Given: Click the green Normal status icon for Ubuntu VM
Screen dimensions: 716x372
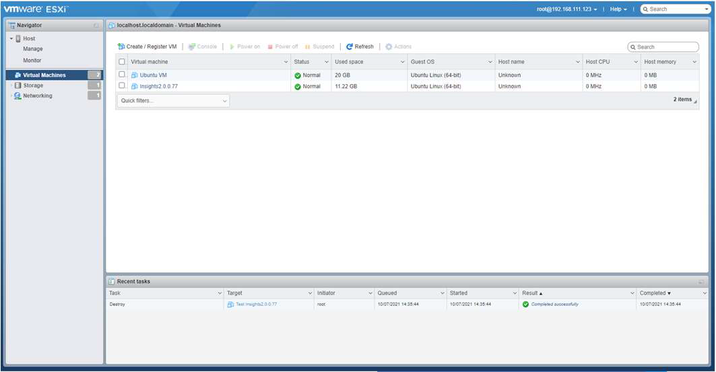Looking at the screenshot, I should [x=298, y=75].
